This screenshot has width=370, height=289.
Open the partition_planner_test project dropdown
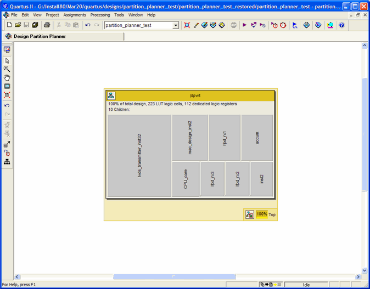click(x=176, y=25)
